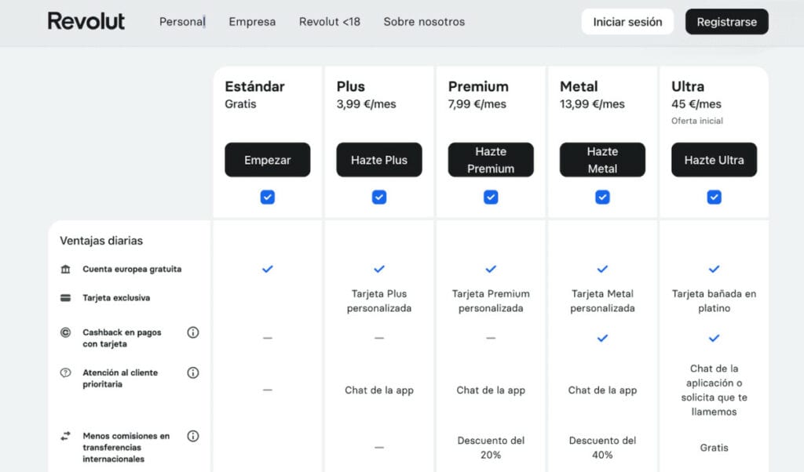The image size is (804, 472).
Task: Click the Hazte Ultra button
Action: pos(714,160)
